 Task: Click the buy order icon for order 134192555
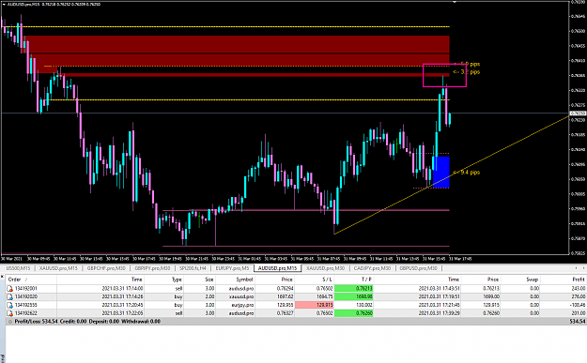pos(10,305)
